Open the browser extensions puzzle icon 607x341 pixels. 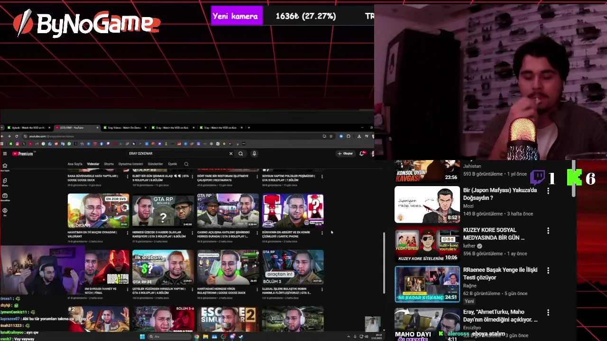pyautogui.click(x=349, y=136)
